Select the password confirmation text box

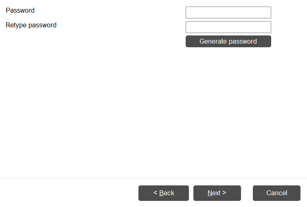click(228, 27)
